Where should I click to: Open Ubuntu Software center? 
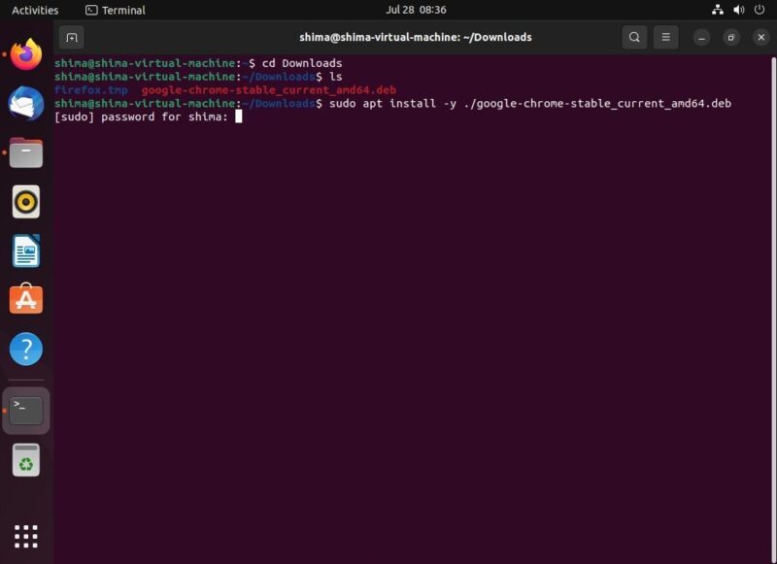[x=26, y=299]
